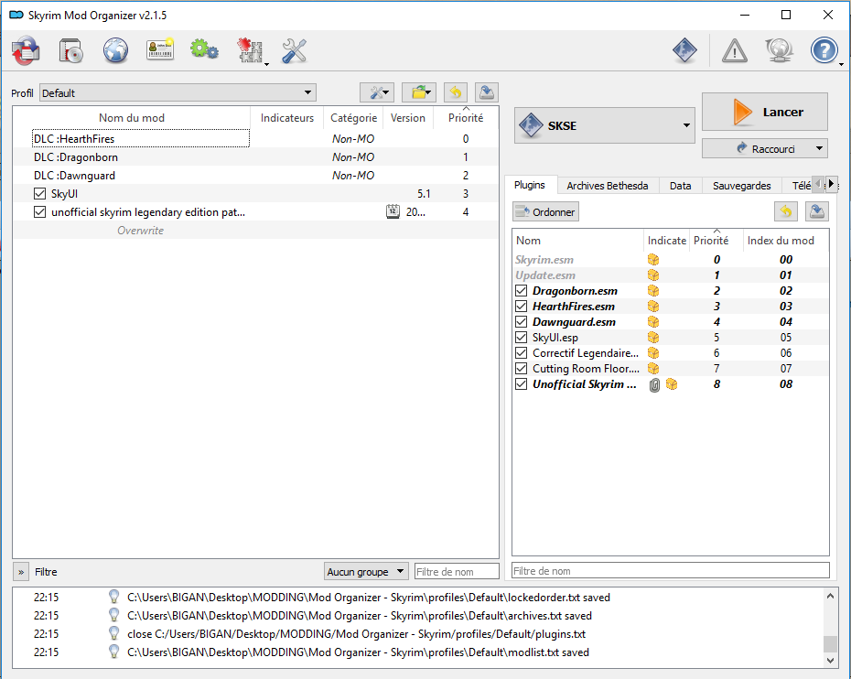Open the Profiles ID card icon
The width and height of the screenshot is (851, 679).
click(160, 50)
